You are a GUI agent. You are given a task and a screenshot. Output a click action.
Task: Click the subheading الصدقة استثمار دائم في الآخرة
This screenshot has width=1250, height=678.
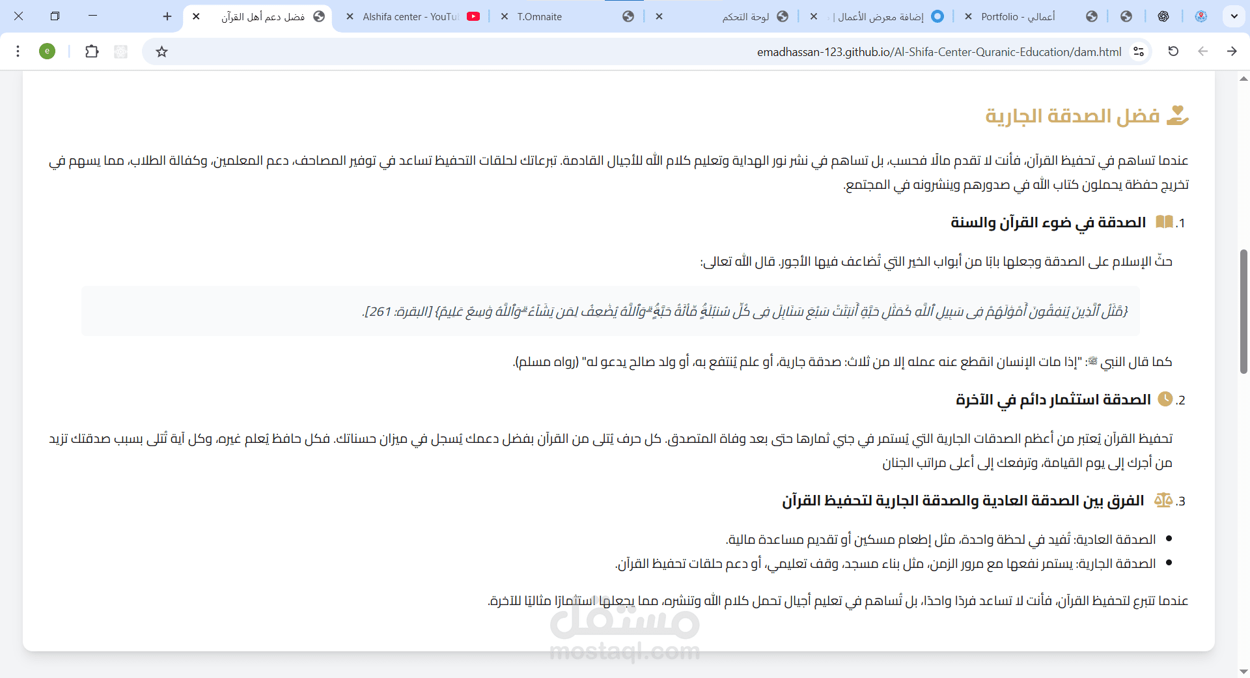click(1053, 400)
